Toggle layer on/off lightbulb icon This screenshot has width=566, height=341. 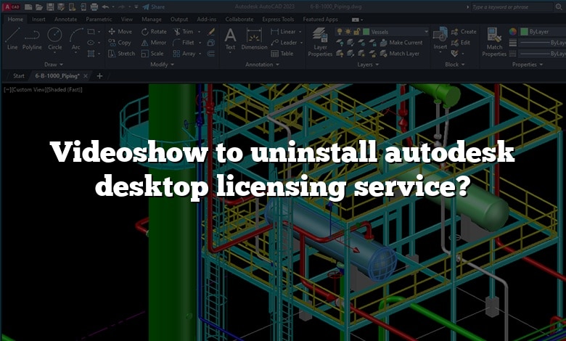(340, 32)
